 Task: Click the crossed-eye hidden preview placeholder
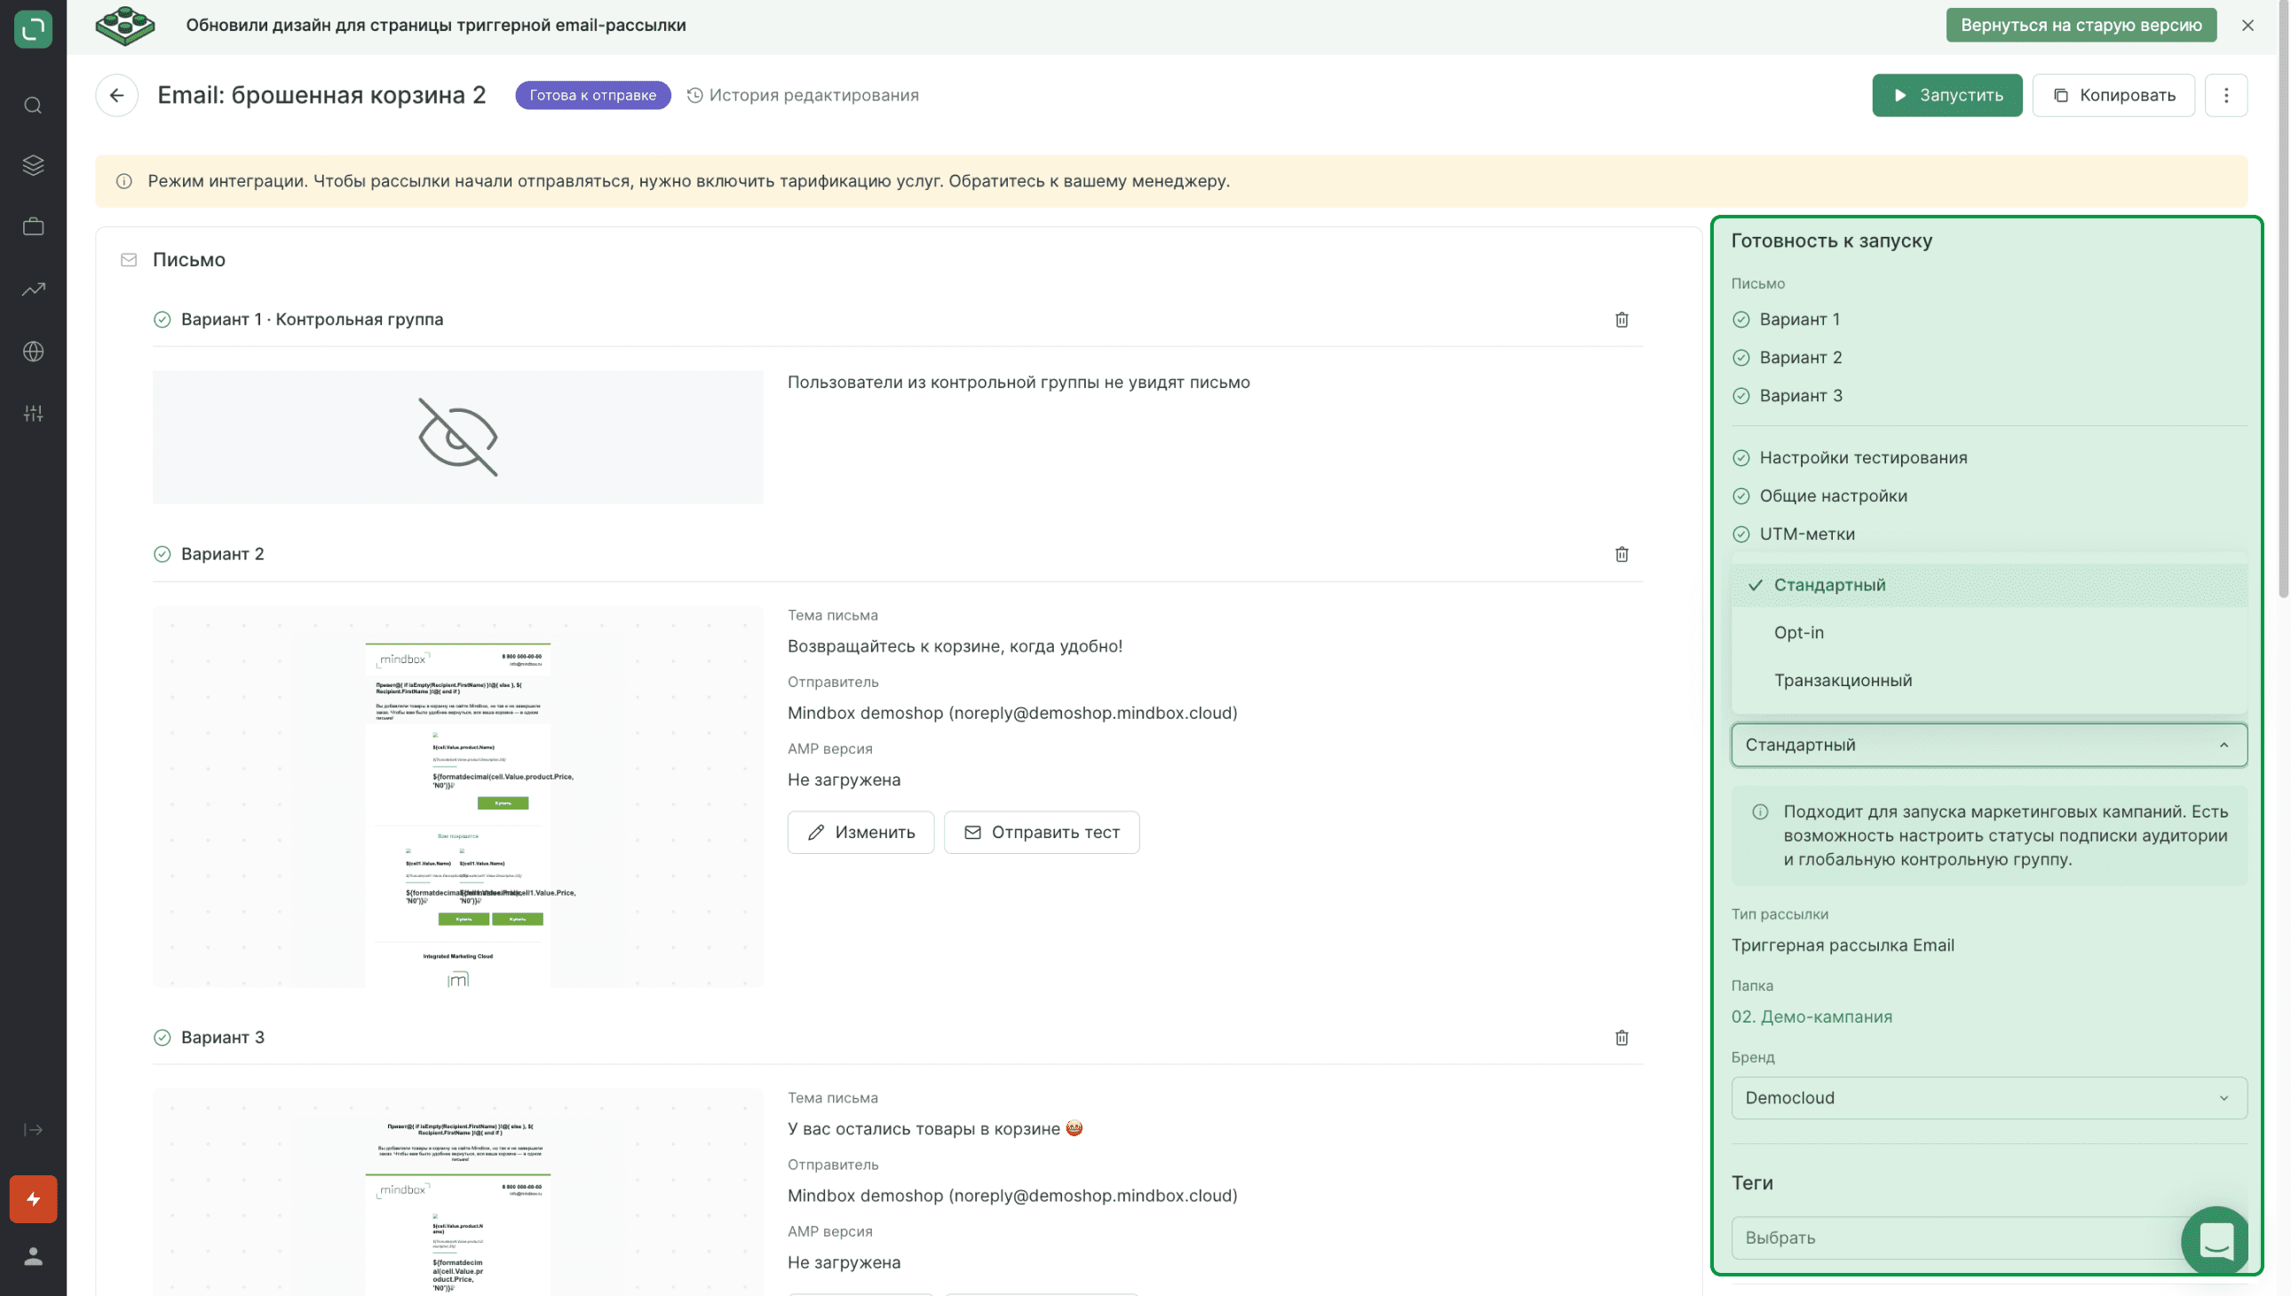point(457,437)
